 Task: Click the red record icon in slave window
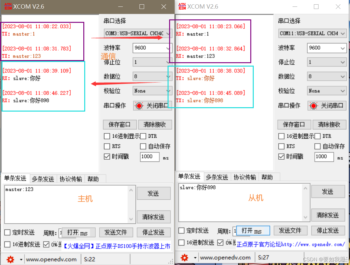(313, 106)
